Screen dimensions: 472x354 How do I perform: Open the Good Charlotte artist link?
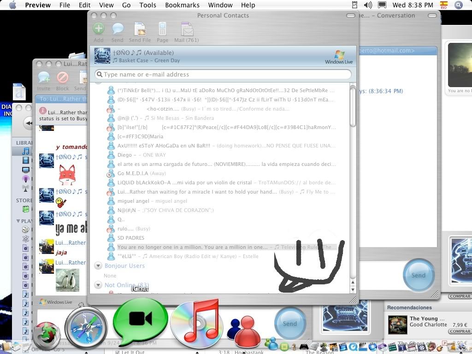pyautogui.click(x=428, y=324)
